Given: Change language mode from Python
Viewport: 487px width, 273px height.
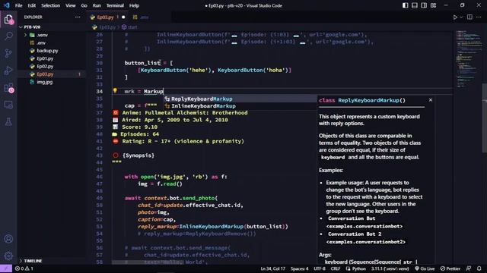Looking at the screenshot, I should tap(358, 268).
